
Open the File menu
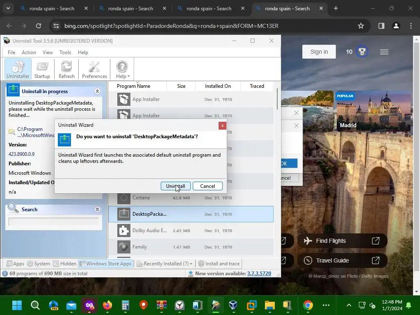tap(11, 52)
